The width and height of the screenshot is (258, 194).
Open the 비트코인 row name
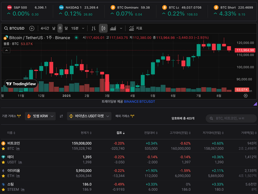(x=14, y=143)
